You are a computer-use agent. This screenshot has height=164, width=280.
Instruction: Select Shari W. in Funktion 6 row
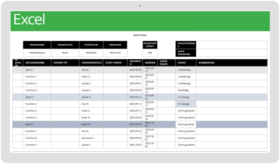pyautogui.click(x=91, y=117)
